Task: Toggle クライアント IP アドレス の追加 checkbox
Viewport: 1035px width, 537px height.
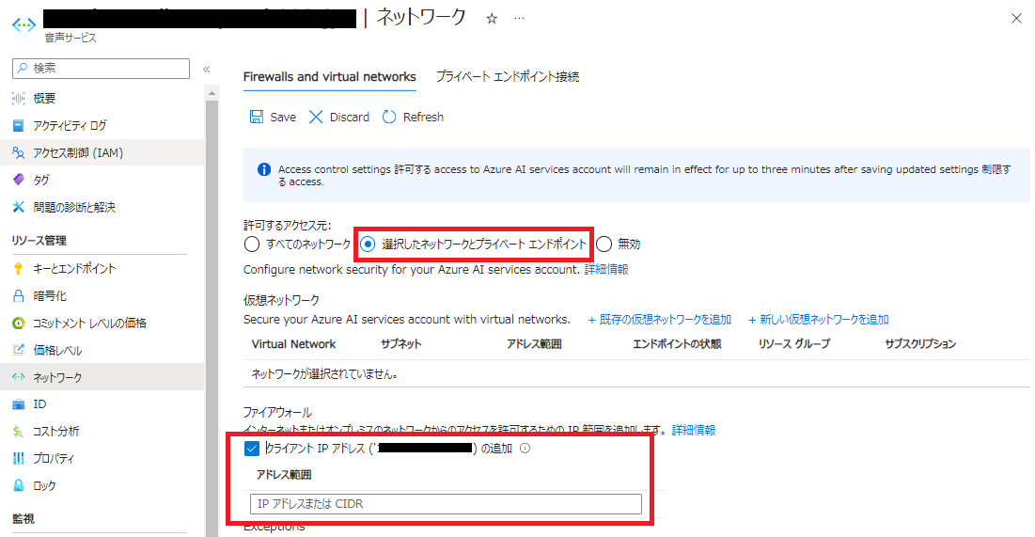Action: pos(252,449)
